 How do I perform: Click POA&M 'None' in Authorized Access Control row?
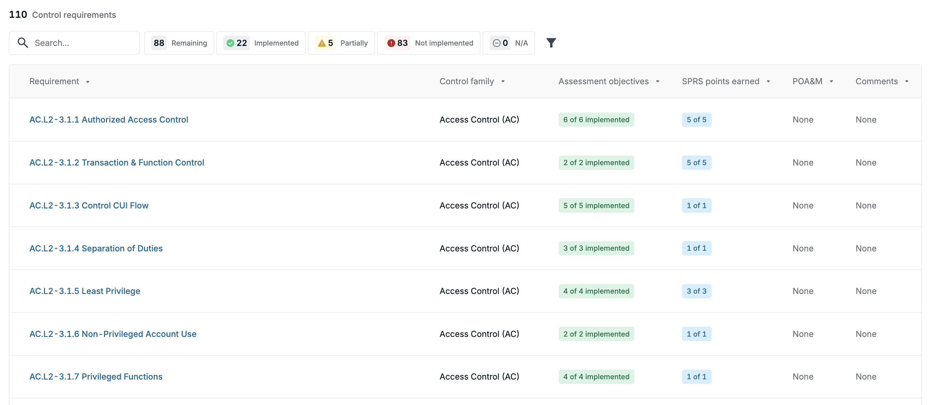(x=802, y=120)
